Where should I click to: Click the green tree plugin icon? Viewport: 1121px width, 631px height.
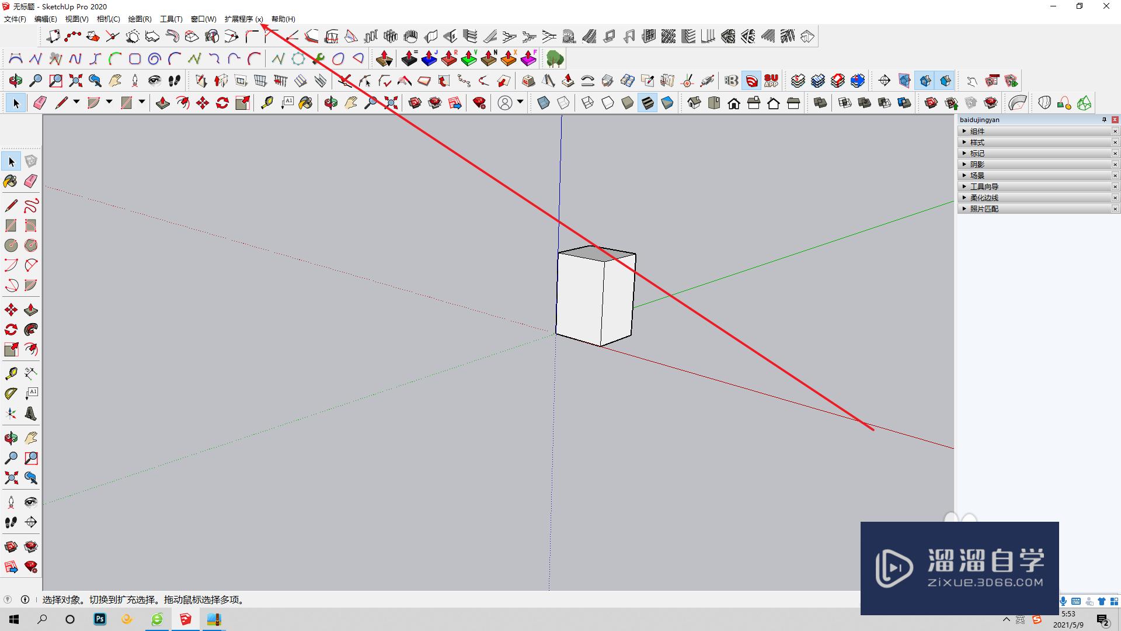555,58
